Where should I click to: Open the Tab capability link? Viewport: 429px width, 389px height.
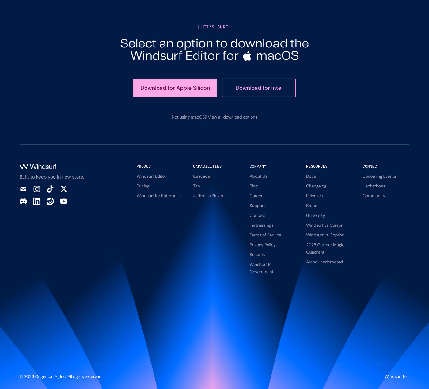[x=196, y=186]
